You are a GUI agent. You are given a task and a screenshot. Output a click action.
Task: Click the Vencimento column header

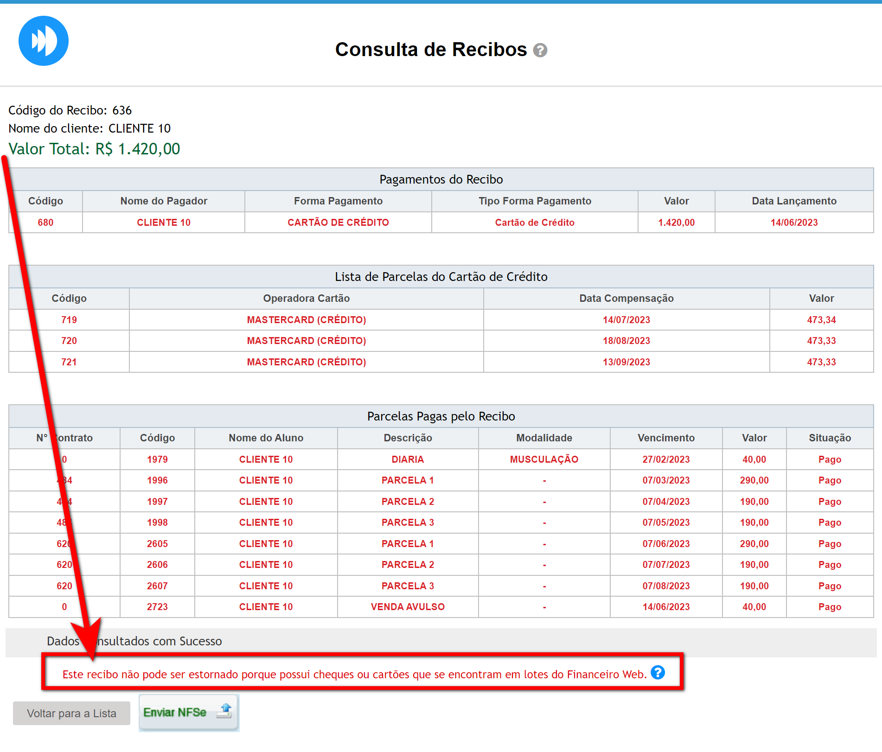(x=666, y=438)
